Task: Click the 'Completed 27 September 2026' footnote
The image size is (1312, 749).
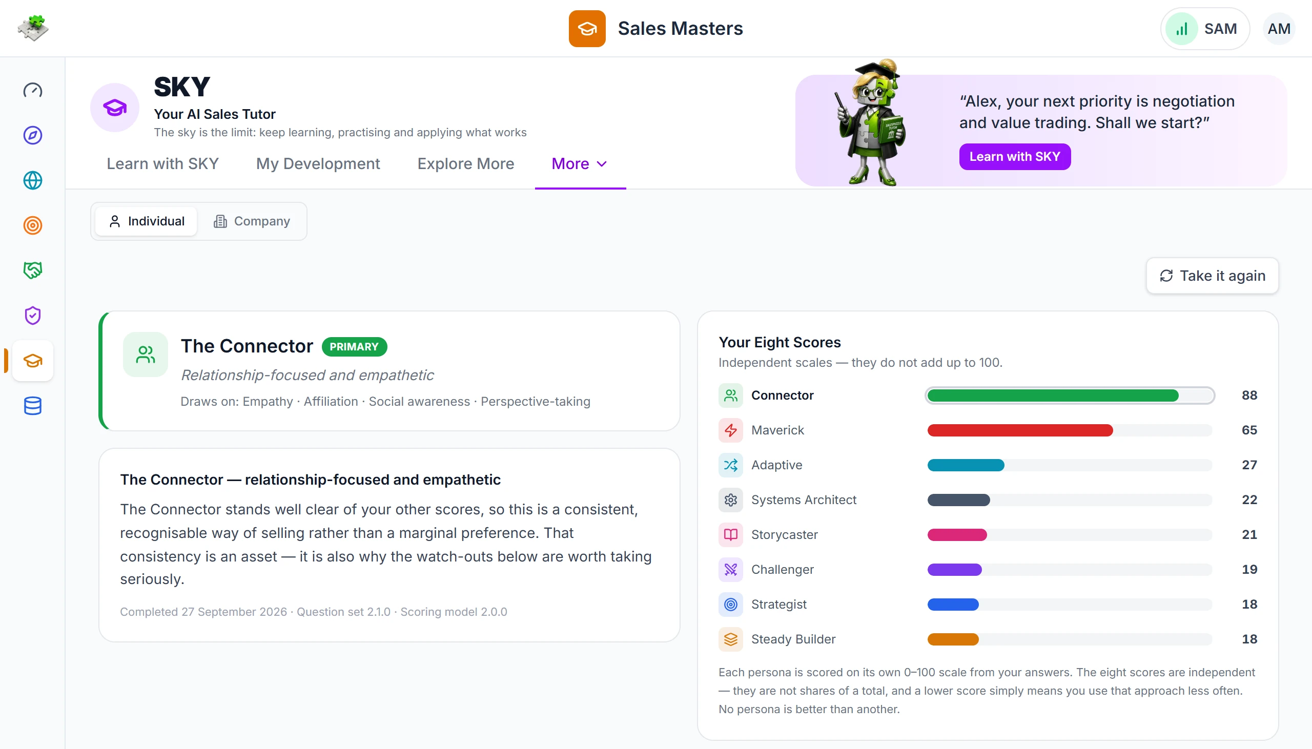Action: pyautogui.click(x=203, y=612)
